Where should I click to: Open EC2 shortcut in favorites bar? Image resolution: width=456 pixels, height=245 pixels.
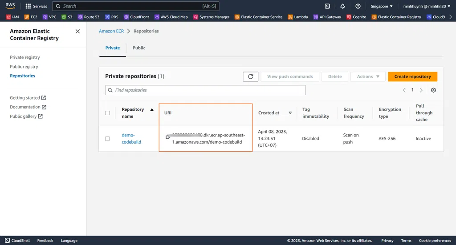pyautogui.click(x=31, y=17)
